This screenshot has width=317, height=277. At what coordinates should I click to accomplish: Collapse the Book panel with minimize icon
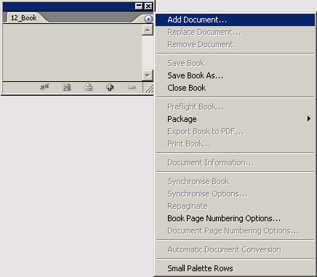tap(139, 6)
